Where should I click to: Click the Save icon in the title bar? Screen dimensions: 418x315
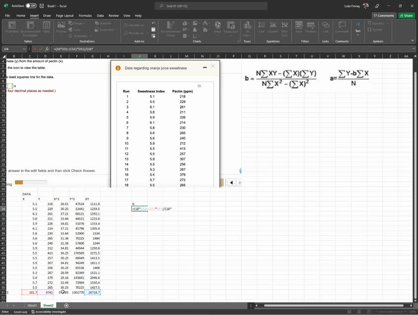tap(42, 6)
